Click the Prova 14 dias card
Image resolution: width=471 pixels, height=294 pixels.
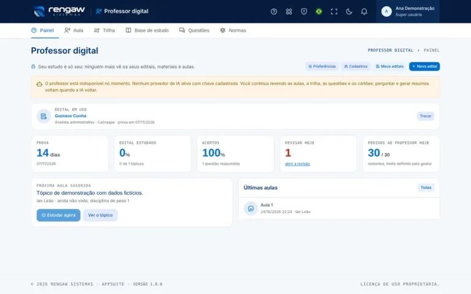coord(70,154)
